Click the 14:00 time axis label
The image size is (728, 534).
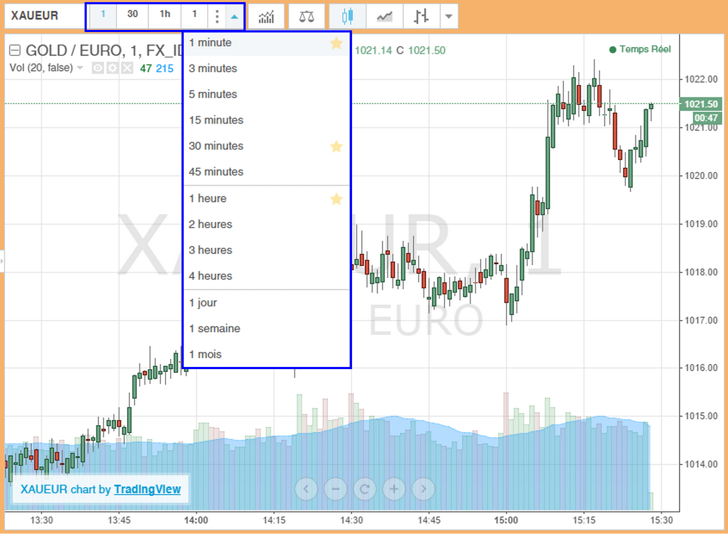point(196,520)
